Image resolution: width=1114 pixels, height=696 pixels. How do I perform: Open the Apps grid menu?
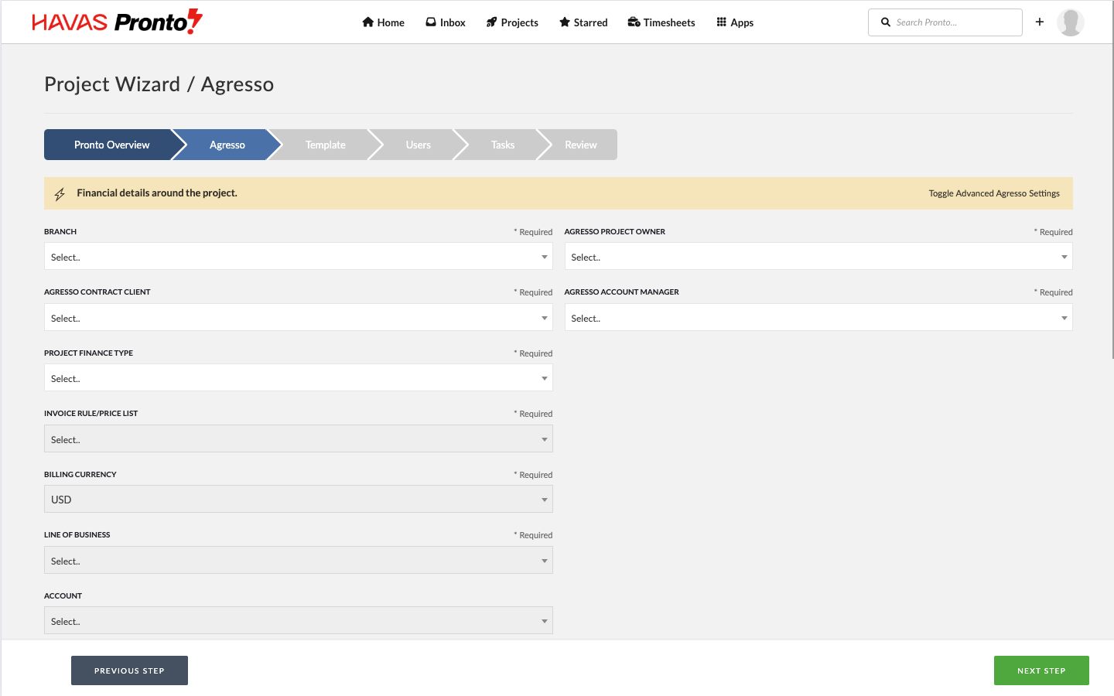tap(735, 22)
